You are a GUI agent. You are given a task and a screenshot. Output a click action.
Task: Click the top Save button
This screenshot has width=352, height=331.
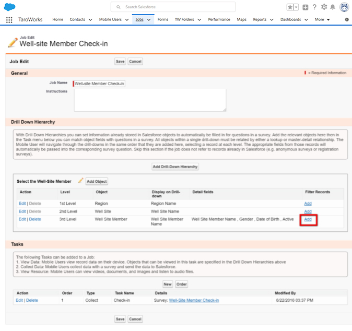pos(120,62)
